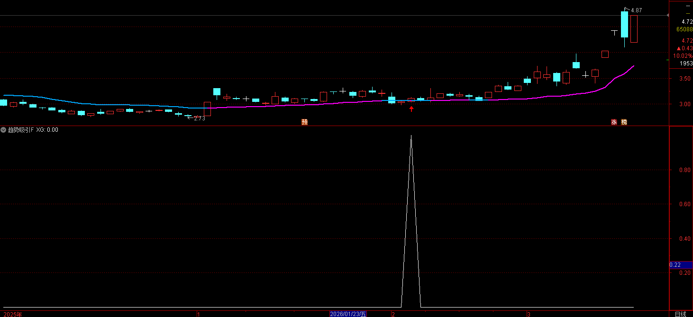Select the latest hollow red candlestick
693x317 pixels.
(634, 29)
